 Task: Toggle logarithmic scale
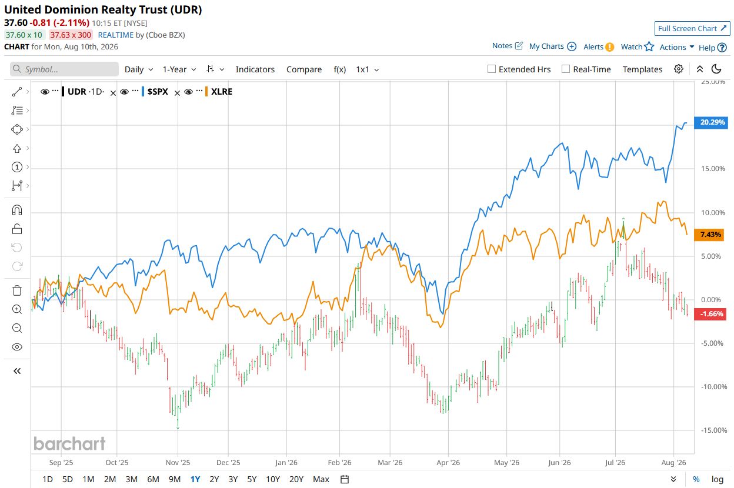(718, 479)
